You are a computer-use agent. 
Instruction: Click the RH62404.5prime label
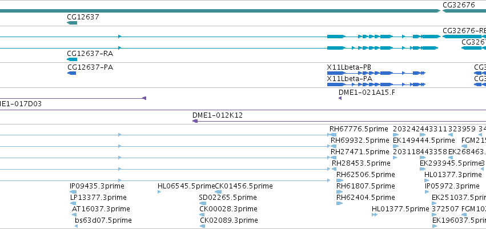(365, 198)
